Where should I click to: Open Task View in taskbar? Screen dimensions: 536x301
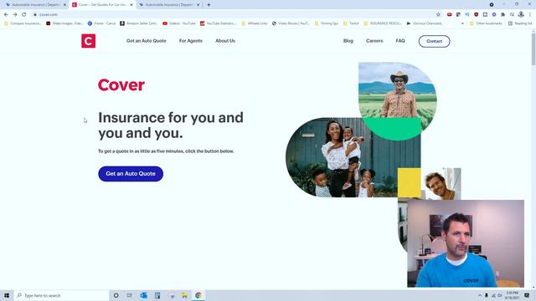130,295
